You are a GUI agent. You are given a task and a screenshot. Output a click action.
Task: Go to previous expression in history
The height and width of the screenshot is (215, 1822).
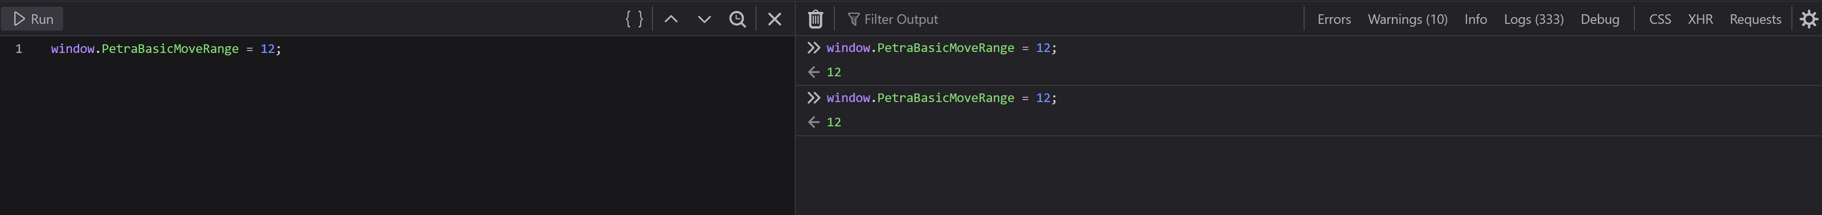(x=671, y=19)
